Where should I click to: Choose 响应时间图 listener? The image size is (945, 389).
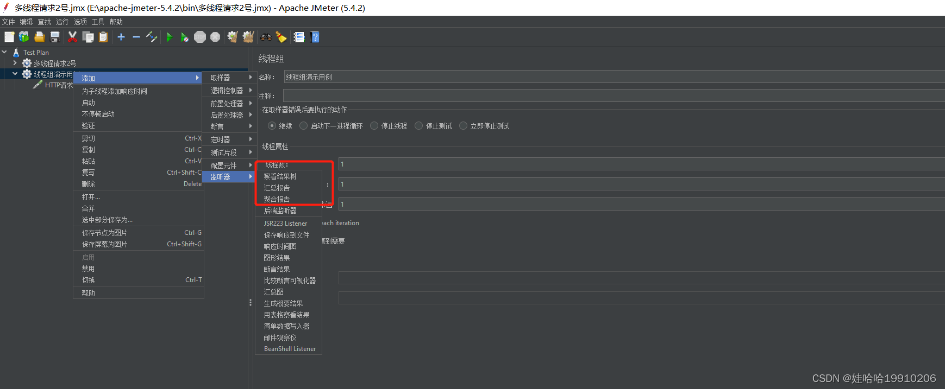289,246
